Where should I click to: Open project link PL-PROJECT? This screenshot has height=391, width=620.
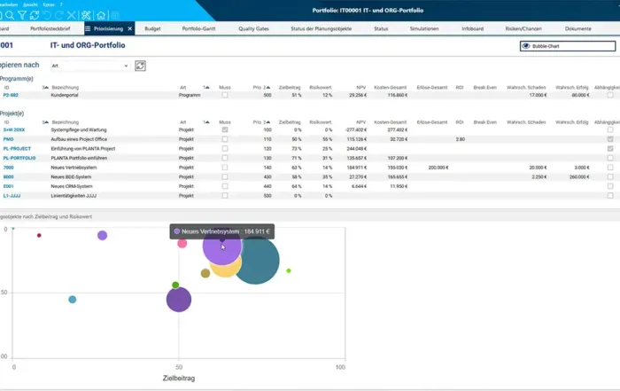tap(17, 149)
